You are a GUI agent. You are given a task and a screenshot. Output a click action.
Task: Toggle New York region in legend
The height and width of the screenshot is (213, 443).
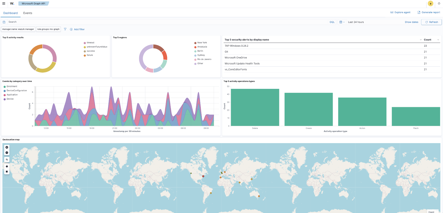pos(202,43)
